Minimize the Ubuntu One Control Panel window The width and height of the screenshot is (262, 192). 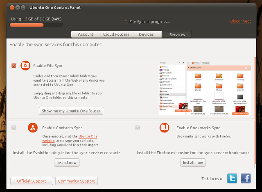[x=18, y=7]
